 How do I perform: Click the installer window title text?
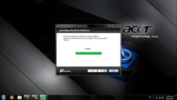pyautogui.click(x=73, y=26)
